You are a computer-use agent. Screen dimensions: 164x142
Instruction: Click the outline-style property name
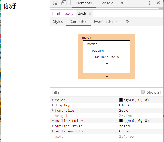[x=69, y=126]
